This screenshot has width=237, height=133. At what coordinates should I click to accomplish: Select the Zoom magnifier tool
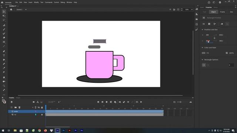[4, 86]
